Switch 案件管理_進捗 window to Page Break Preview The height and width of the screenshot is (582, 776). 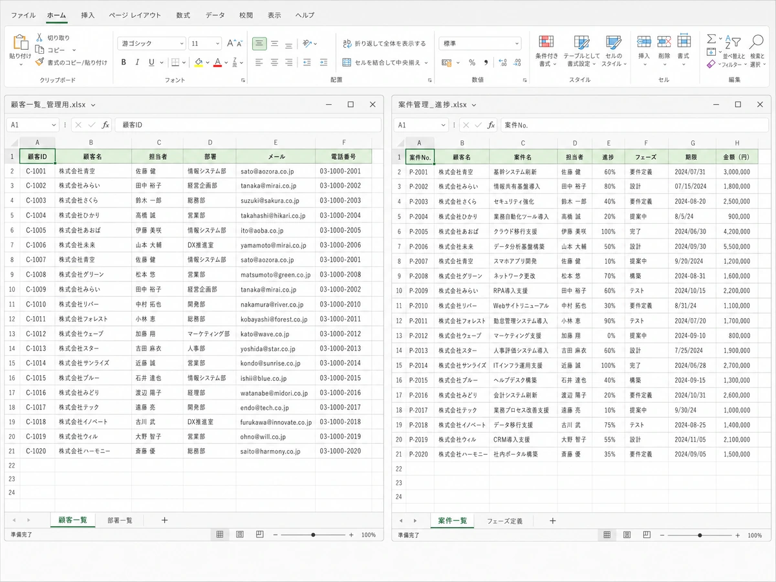coord(647,535)
